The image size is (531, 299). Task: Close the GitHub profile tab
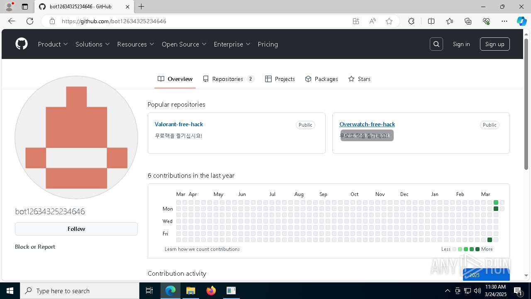click(x=128, y=7)
